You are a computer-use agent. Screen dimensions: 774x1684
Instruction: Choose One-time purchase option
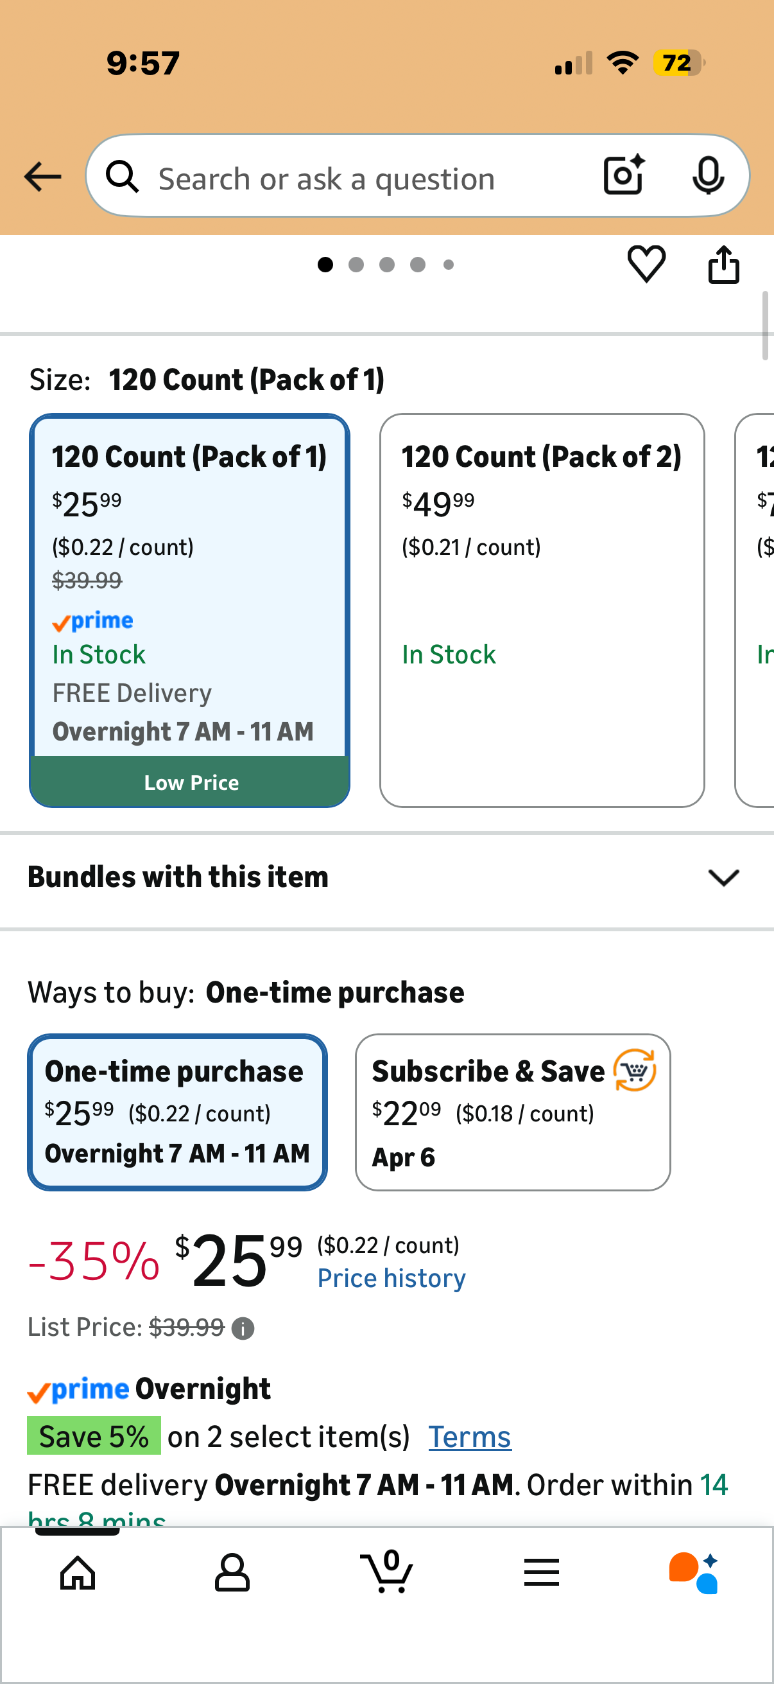coord(177,1112)
